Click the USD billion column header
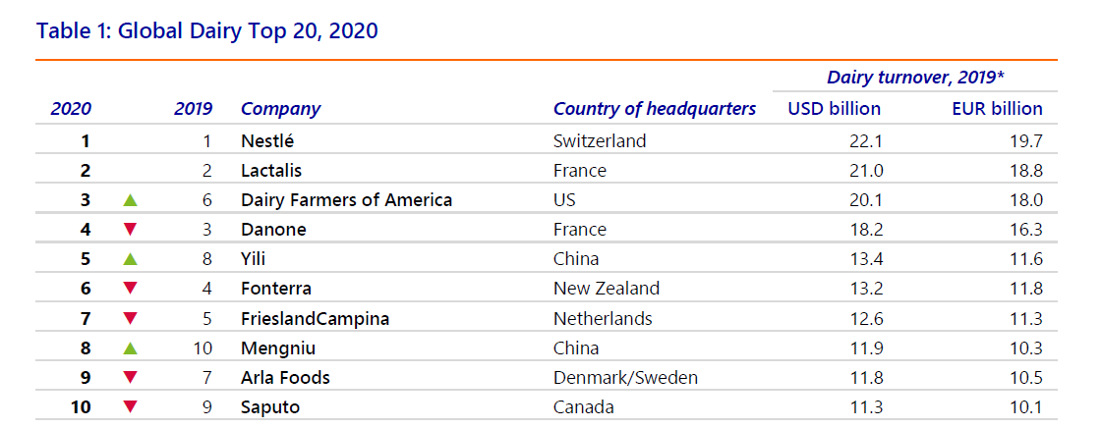This screenshot has height=428, width=1102. tap(835, 109)
